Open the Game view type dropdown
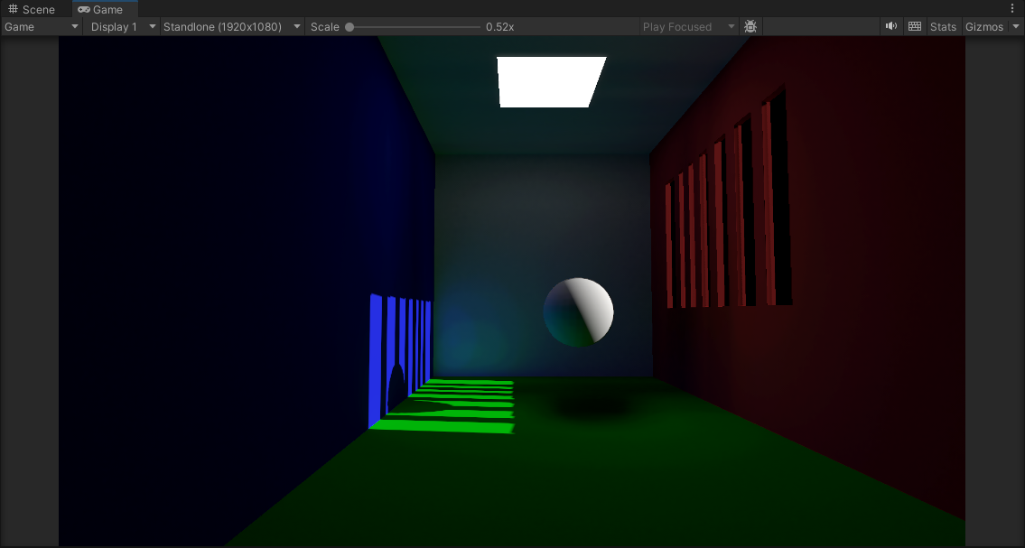Image resolution: width=1025 pixels, height=548 pixels. pos(42,27)
